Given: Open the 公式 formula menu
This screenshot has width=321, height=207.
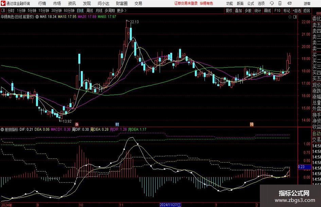Looking at the screenshot, I should pyautogui.click(x=251, y=3).
